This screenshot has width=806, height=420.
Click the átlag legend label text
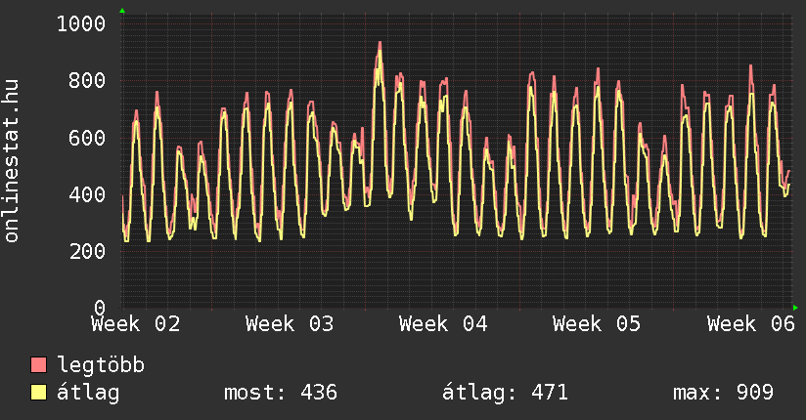(x=88, y=393)
